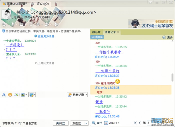Screen dimensions: 175x127
Task: Click the send picture icon
Action: (x=23, y=95)
